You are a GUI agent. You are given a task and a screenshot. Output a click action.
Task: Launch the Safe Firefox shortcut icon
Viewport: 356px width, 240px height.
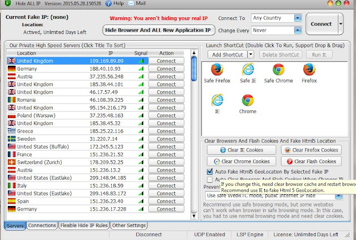(217, 70)
